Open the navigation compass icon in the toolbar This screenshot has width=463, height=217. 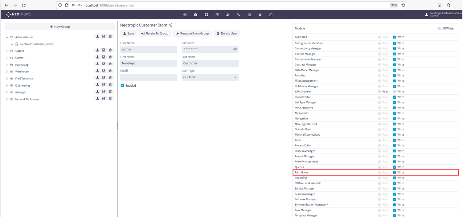(195, 14)
